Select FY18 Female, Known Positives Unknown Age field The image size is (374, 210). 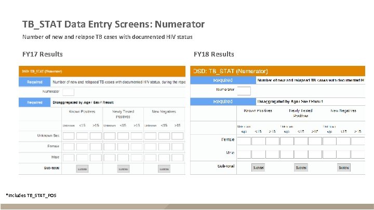(x=244, y=141)
